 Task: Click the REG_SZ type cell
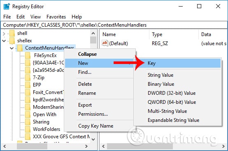click(x=160, y=43)
